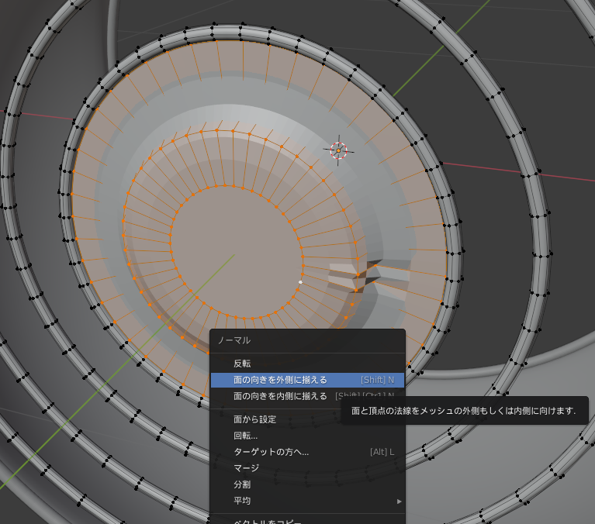
Task: Choose ターゲットの方へ... menu entry
Action: pos(307,452)
